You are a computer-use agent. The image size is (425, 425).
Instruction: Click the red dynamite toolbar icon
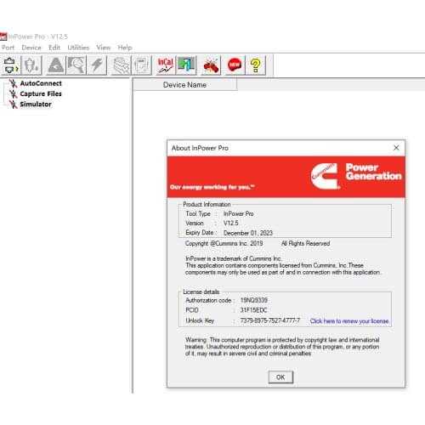(x=211, y=65)
